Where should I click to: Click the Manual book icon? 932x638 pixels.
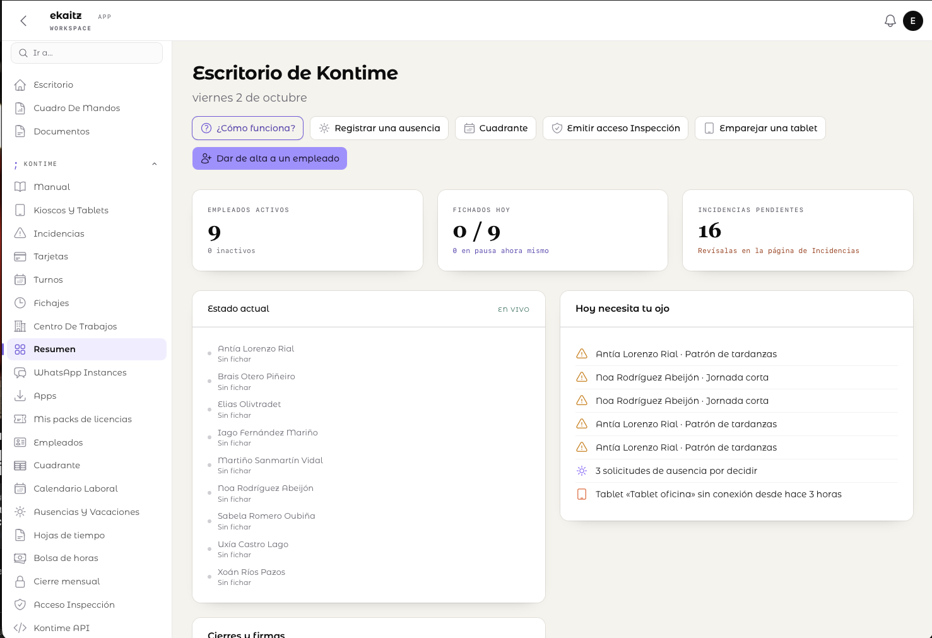[x=20, y=187]
